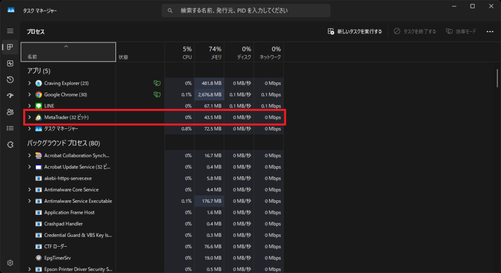The height and width of the screenshot is (273, 501).
Task: Select the Application Frame Host name
Action: point(69,212)
